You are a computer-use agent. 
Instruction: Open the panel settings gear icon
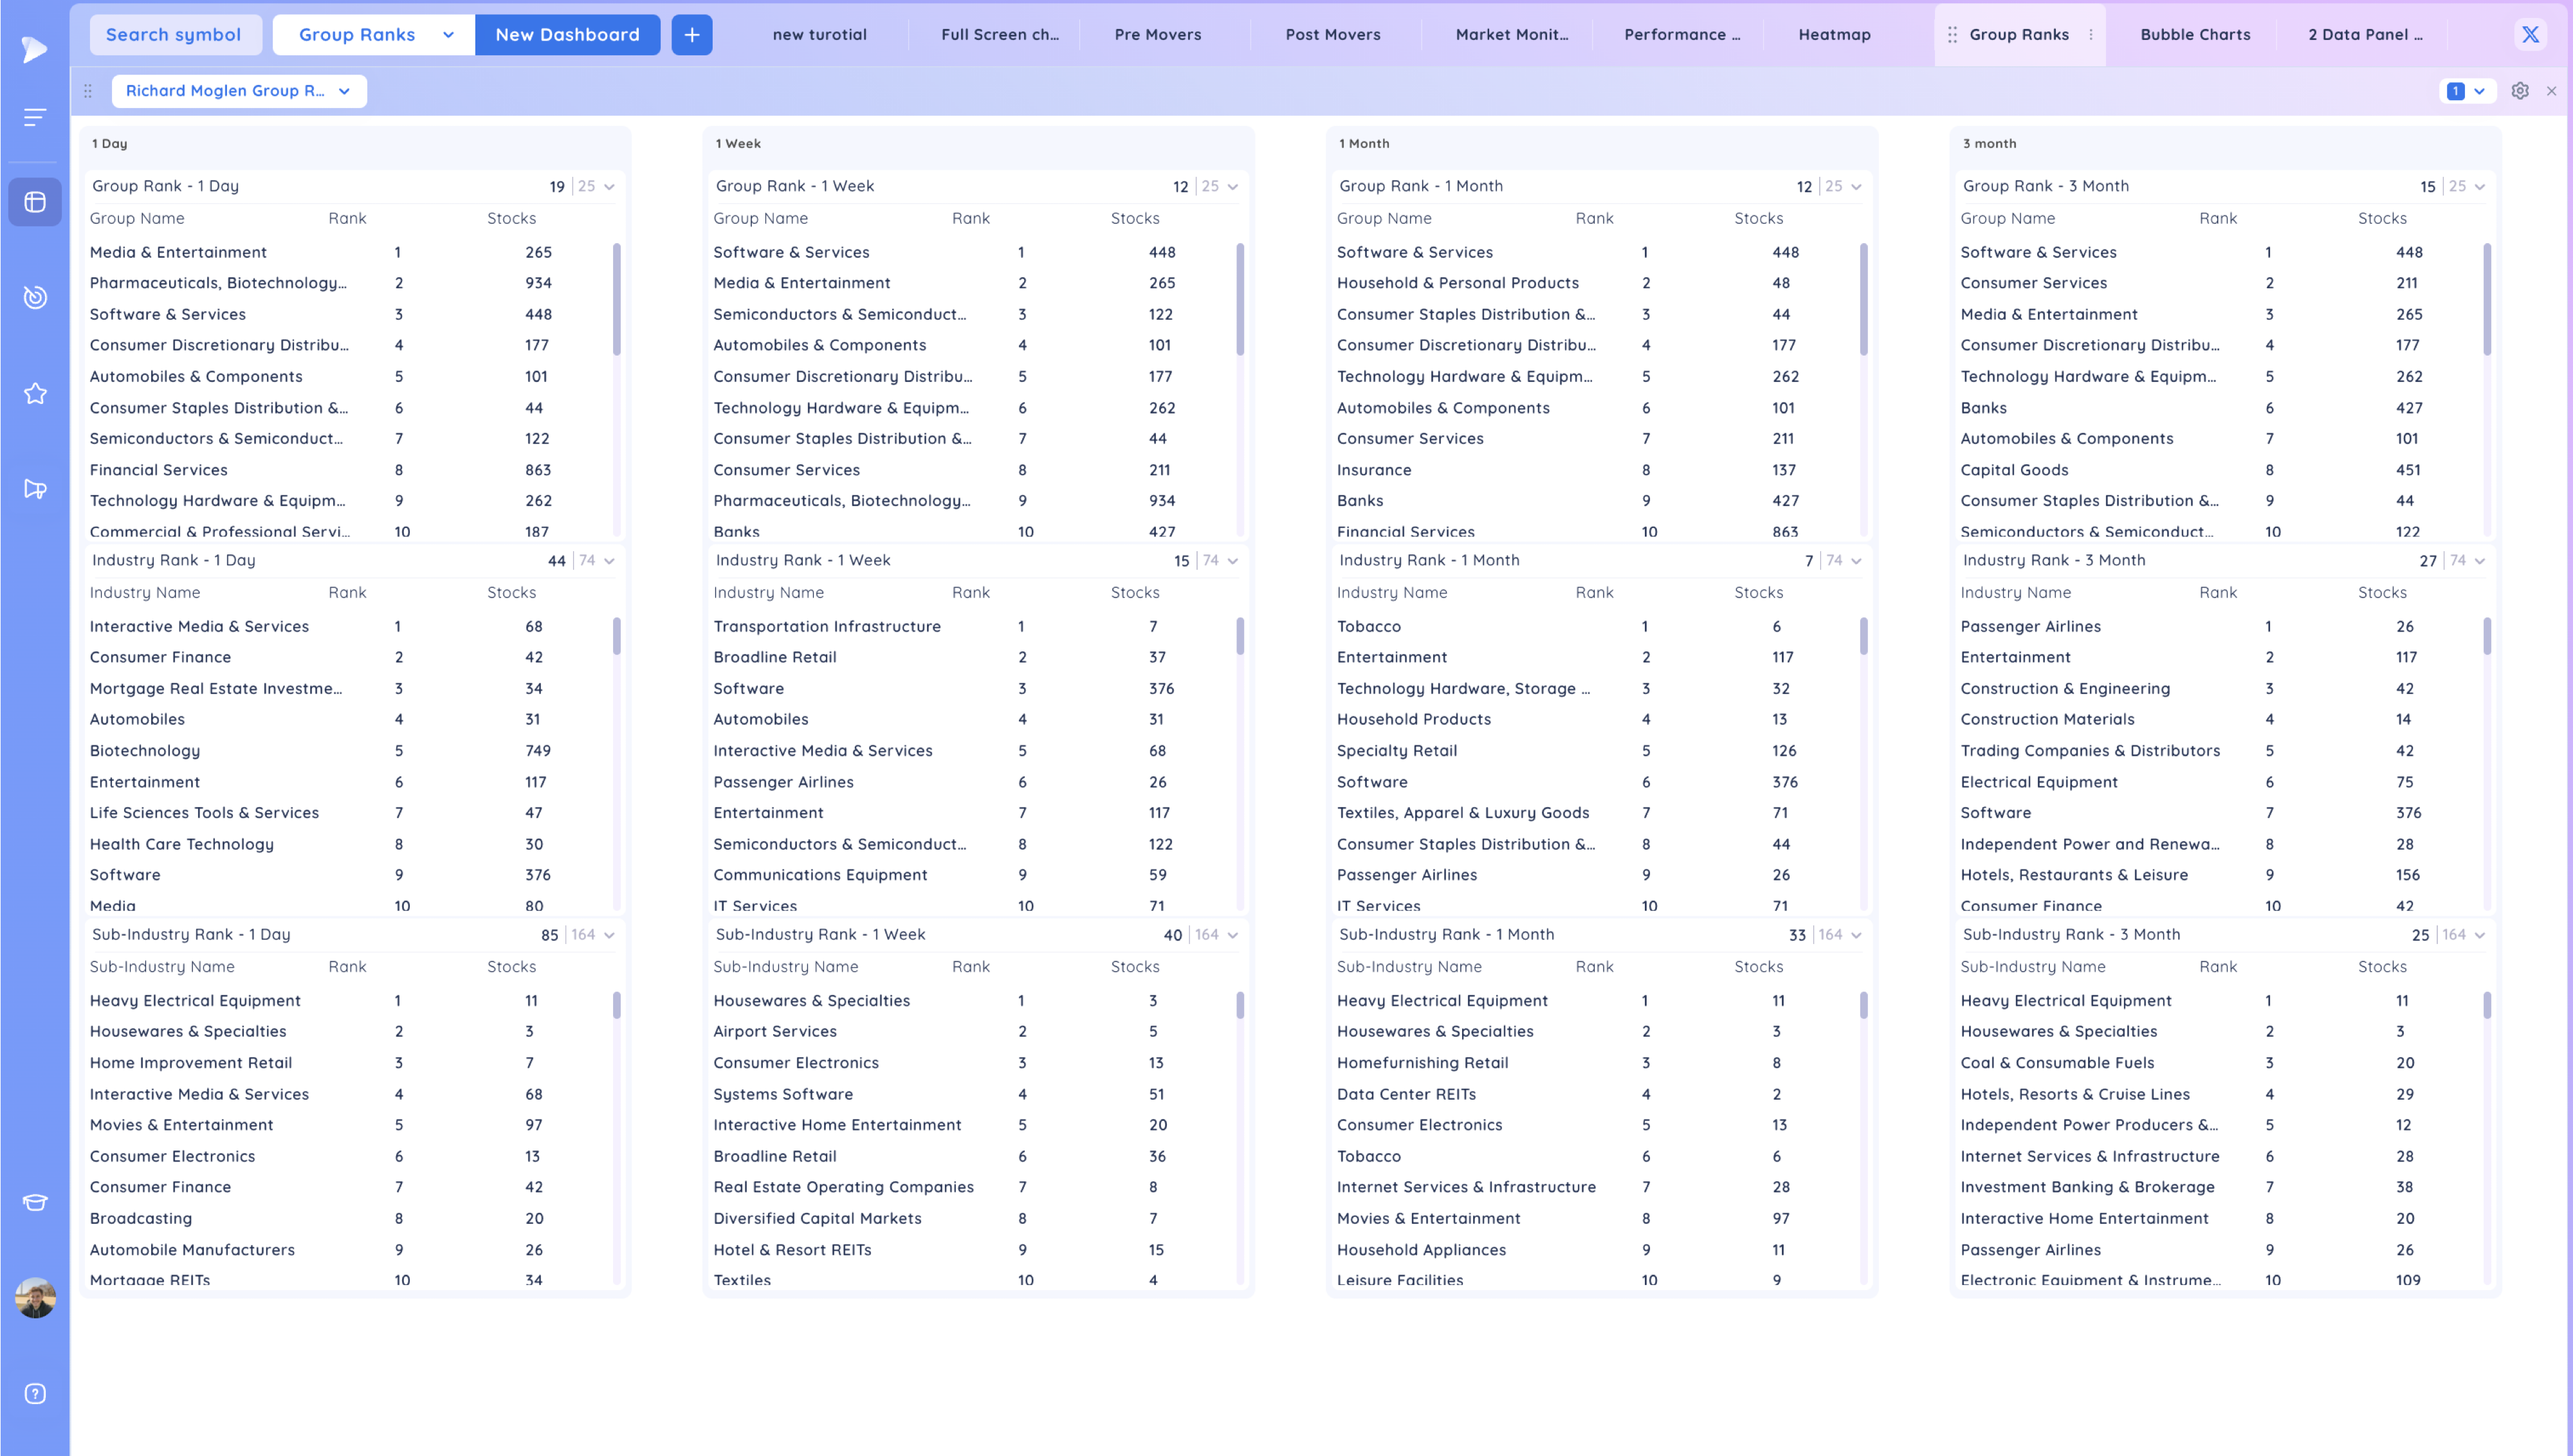[x=2520, y=91]
